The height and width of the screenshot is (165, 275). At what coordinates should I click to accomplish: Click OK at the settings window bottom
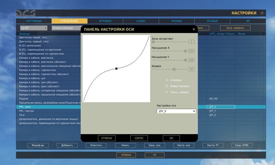point(155,155)
